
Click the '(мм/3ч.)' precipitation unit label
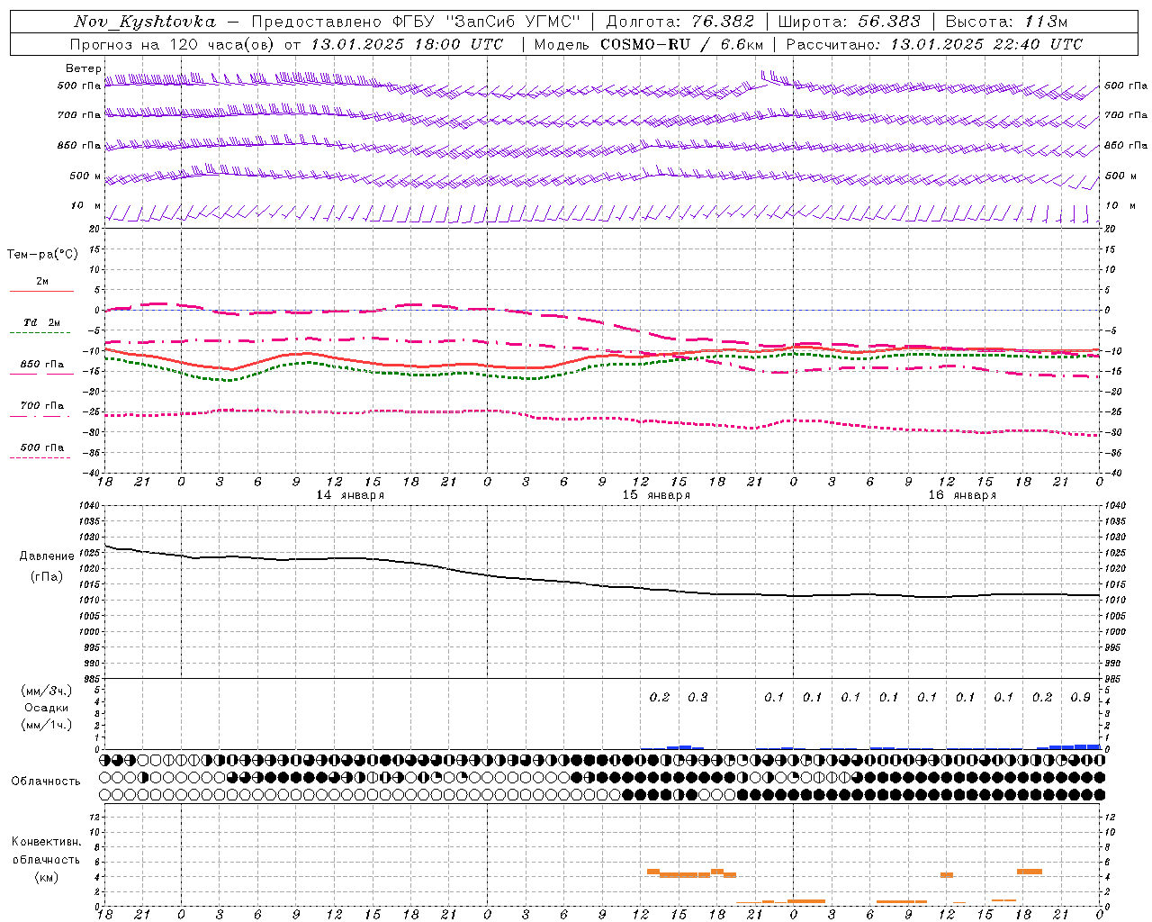tap(47, 691)
